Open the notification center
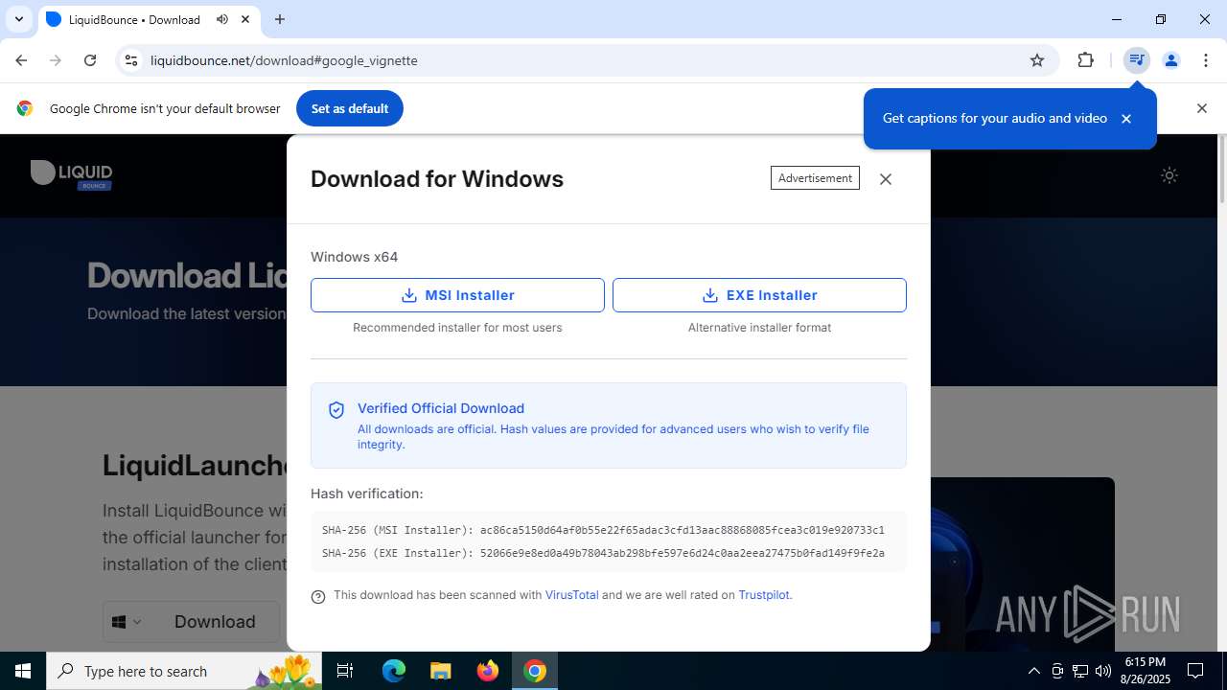The width and height of the screenshot is (1227, 690). pyautogui.click(x=1195, y=671)
